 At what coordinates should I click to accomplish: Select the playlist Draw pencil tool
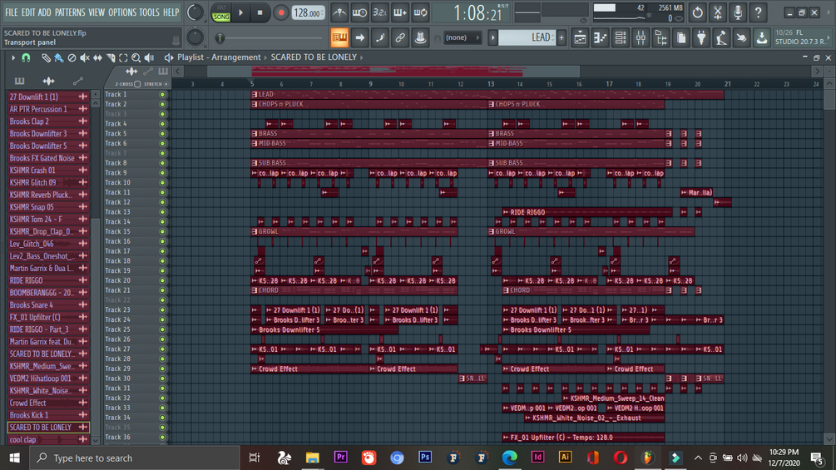coord(47,57)
